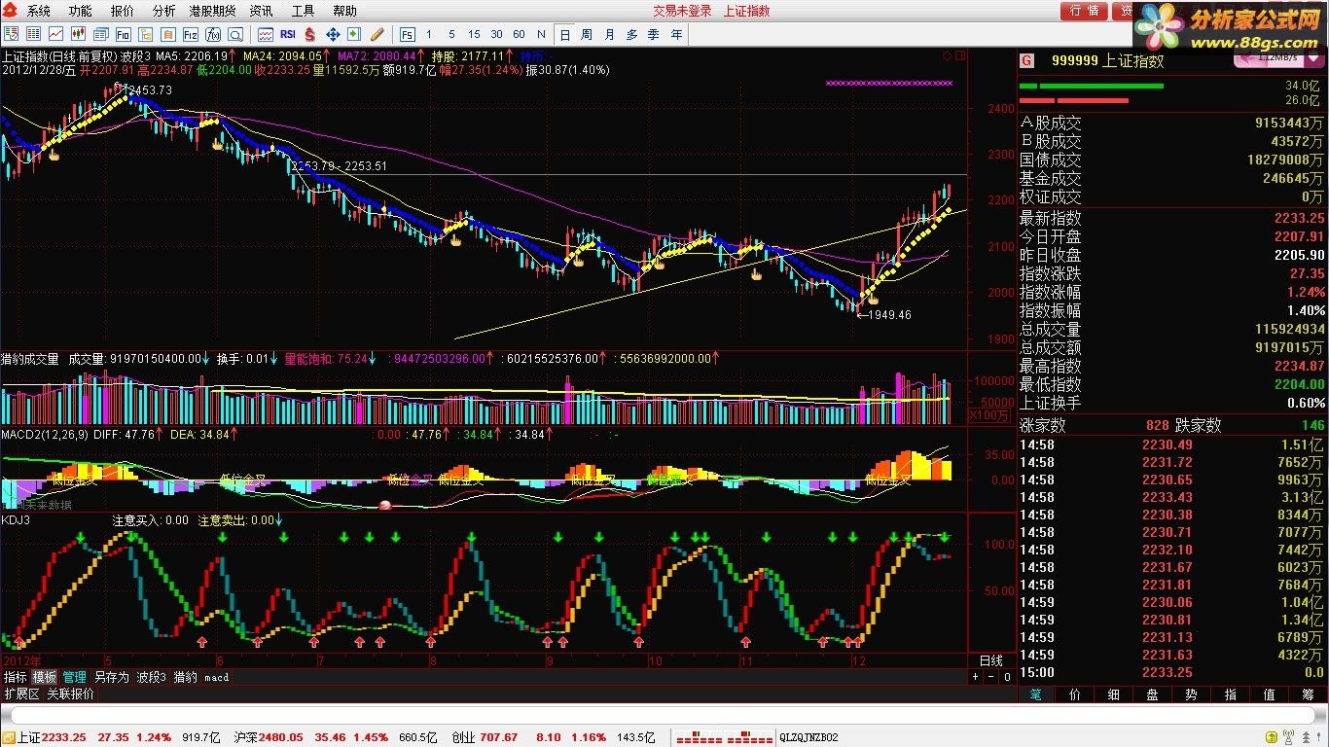
Task: Click the orange document icon in toolbar
Action: coord(167,34)
